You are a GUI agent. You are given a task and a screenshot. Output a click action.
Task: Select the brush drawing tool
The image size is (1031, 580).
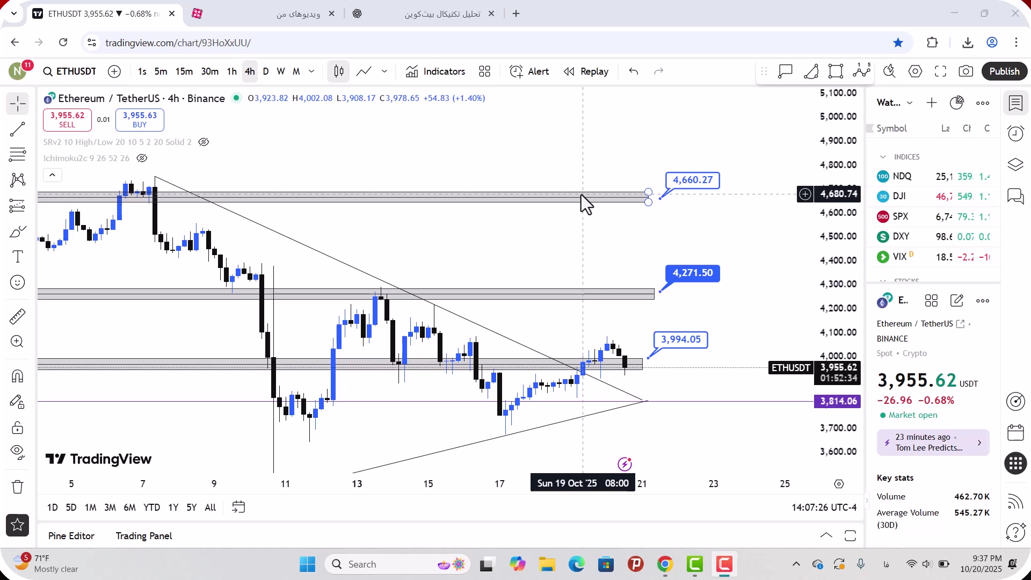(x=18, y=231)
